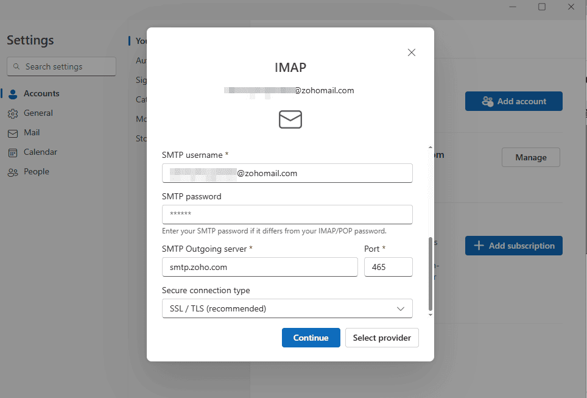The height and width of the screenshot is (398, 587).
Task: Close the IMAP dialog with the X icon
Action: [412, 52]
